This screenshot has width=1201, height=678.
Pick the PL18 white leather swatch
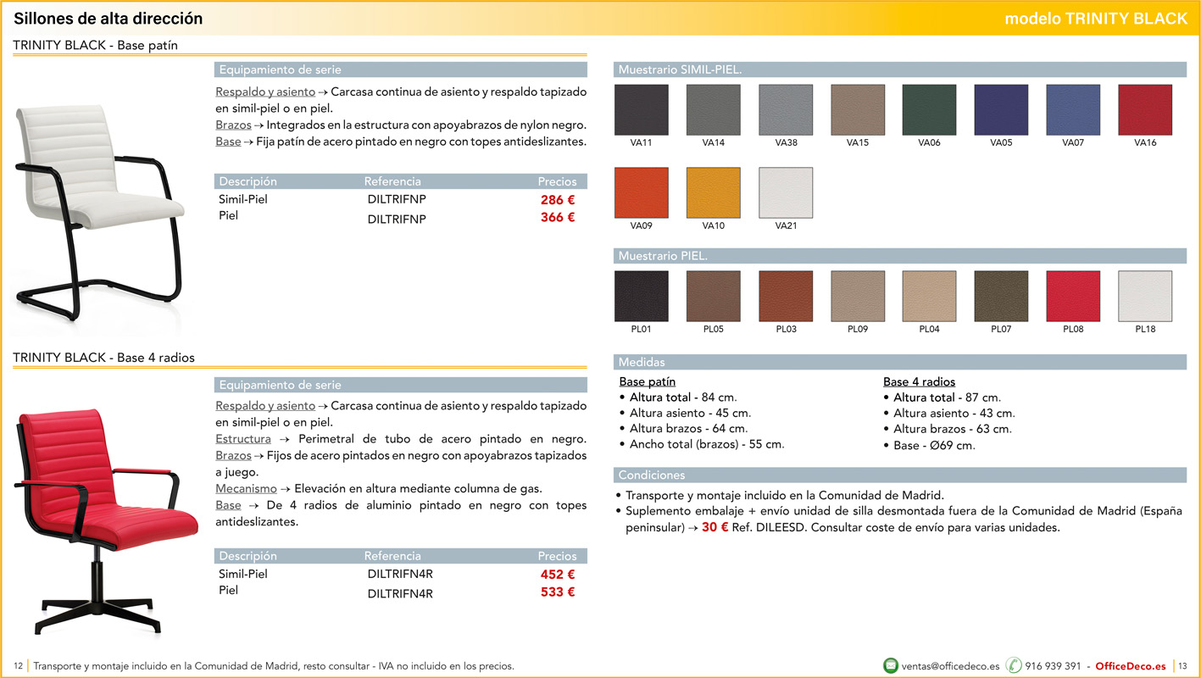pos(1145,297)
